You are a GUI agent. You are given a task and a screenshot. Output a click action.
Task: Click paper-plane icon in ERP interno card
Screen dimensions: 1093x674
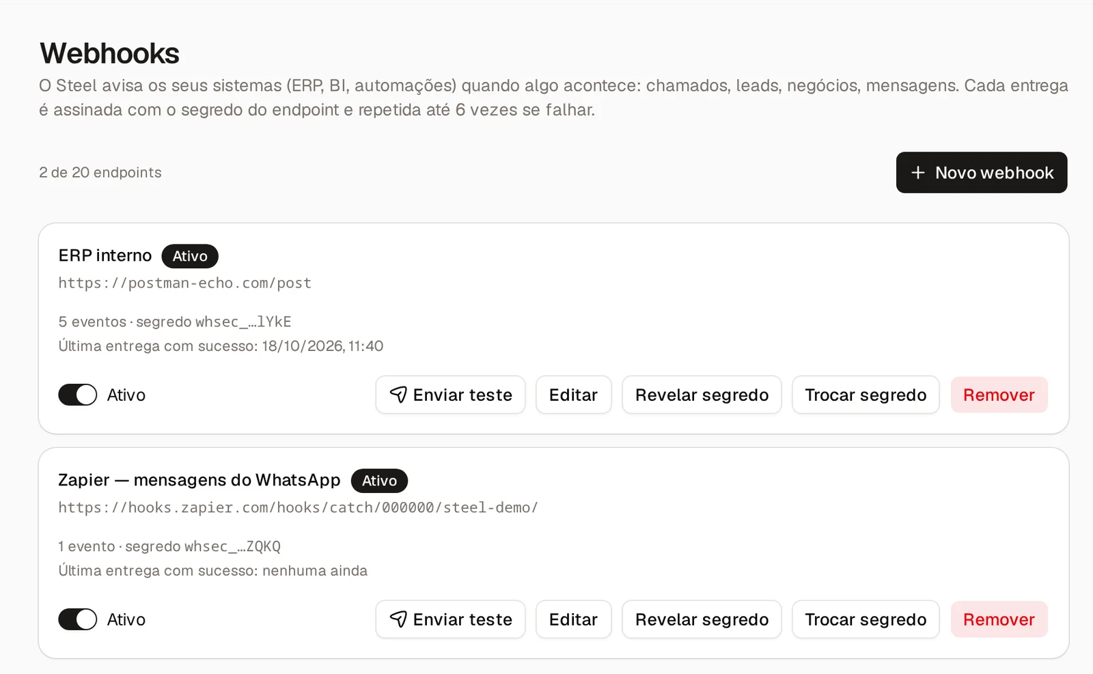[x=398, y=395]
